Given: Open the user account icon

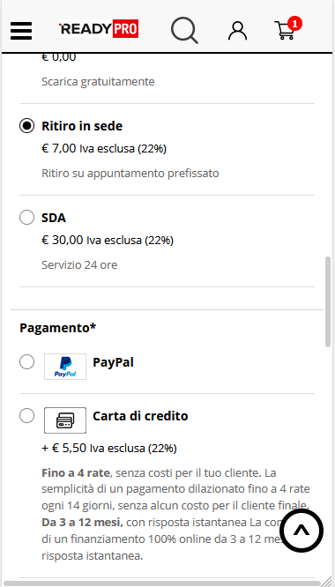Looking at the screenshot, I should click(238, 31).
